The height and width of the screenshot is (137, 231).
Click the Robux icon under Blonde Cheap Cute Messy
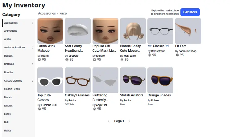click(x=122, y=59)
